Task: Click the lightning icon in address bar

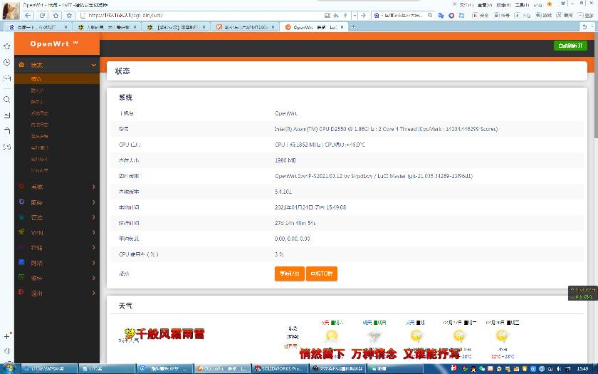Action: (x=345, y=16)
